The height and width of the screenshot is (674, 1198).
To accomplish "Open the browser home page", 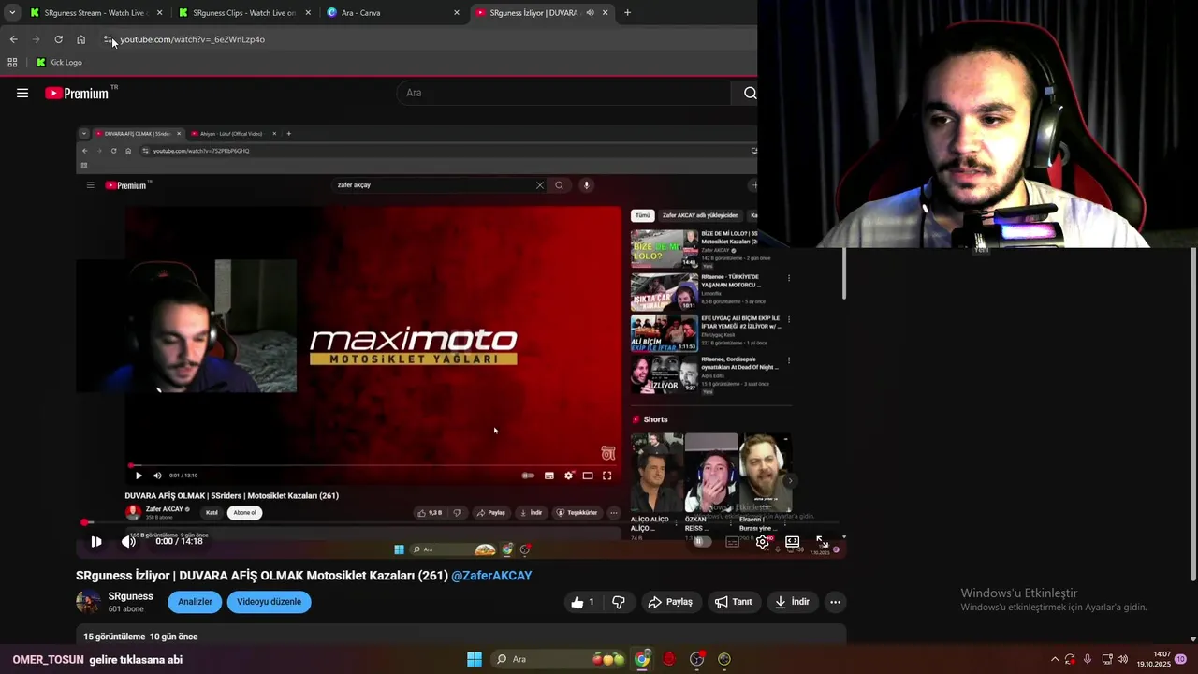I will click(x=80, y=39).
